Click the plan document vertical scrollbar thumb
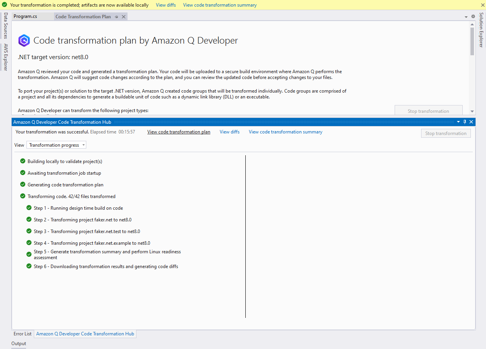The width and height of the screenshot is (486, 349). [x=472, y=41]
